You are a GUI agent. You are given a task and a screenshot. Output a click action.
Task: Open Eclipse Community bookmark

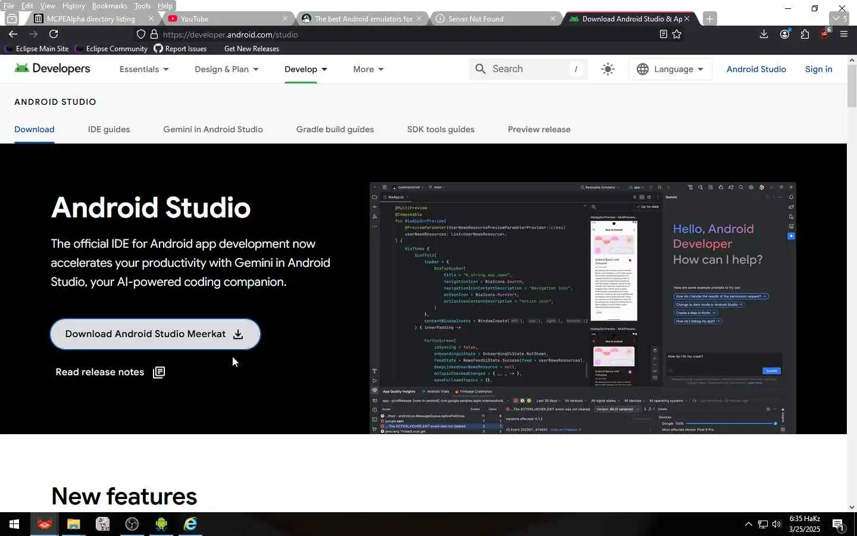click(x=112, y=49)
